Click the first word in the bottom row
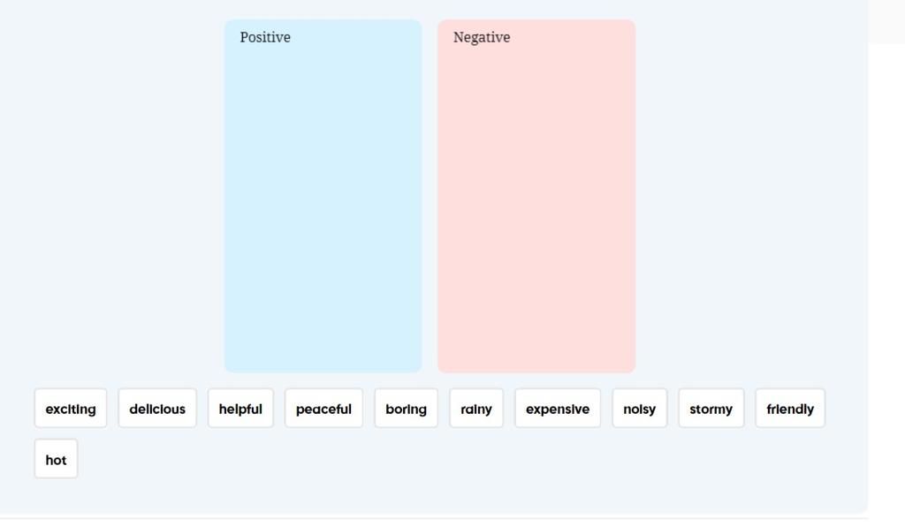This screenshot has height=526, width=905. click(x=56, y=459)
